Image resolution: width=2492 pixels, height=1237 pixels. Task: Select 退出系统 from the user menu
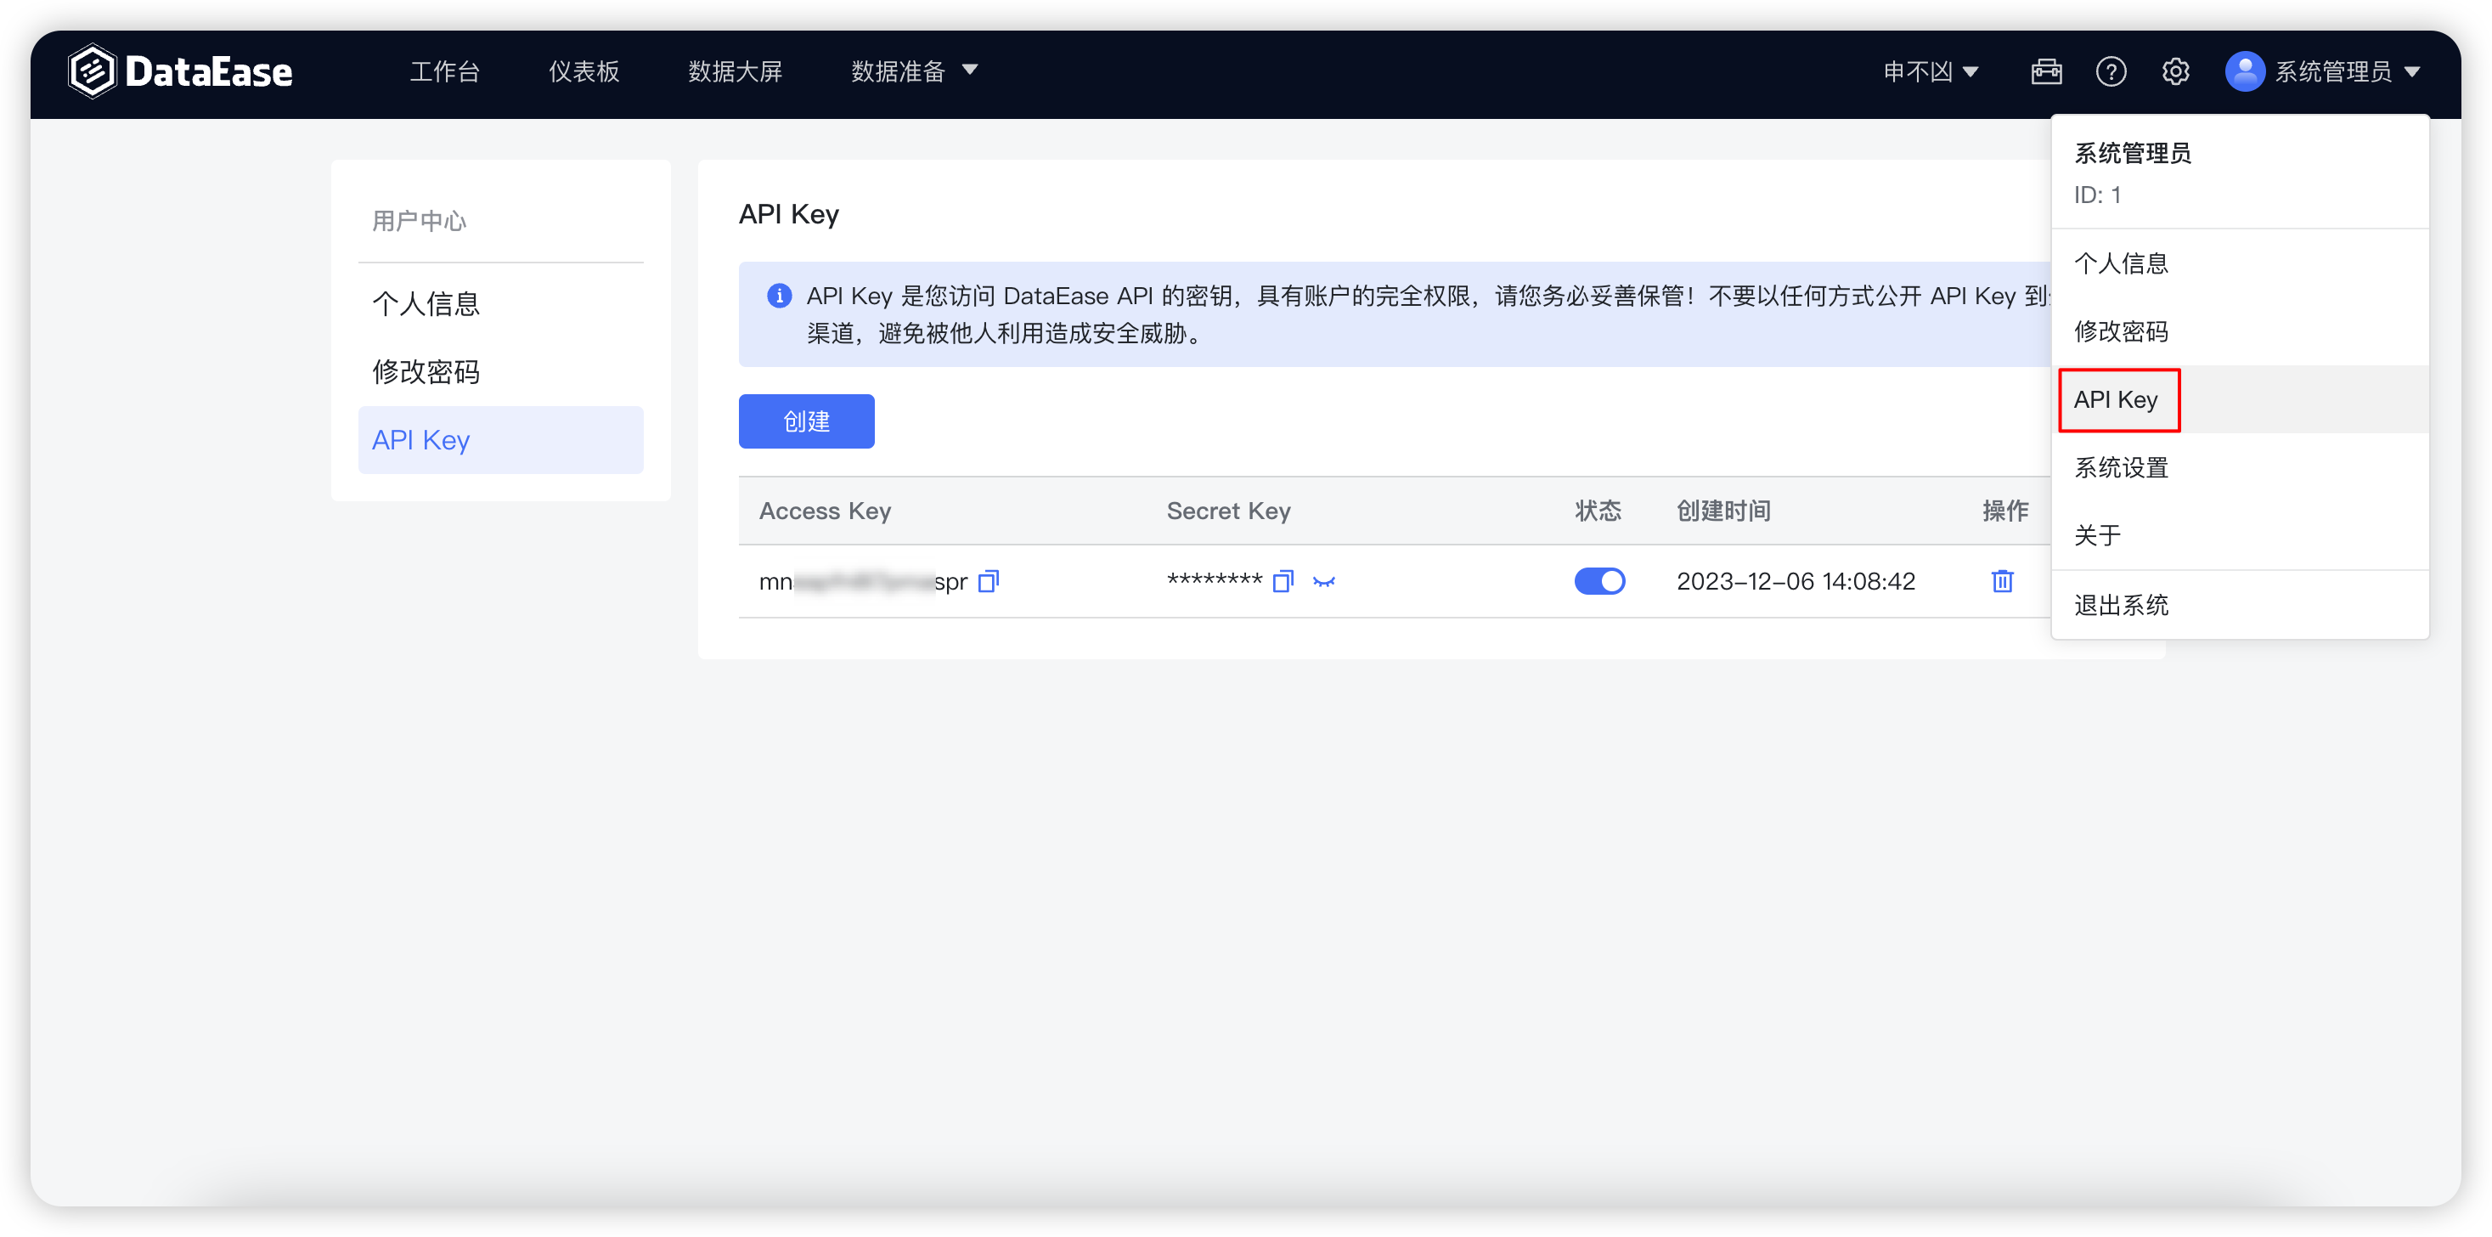tap(2123, 604)
